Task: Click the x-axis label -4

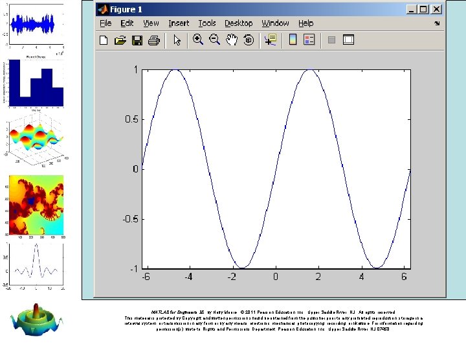Action: click(188, 277)
